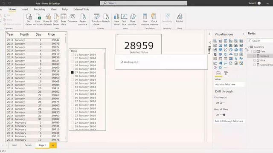Select 24 January 2014 checkbox in slicer

[72, 119]
